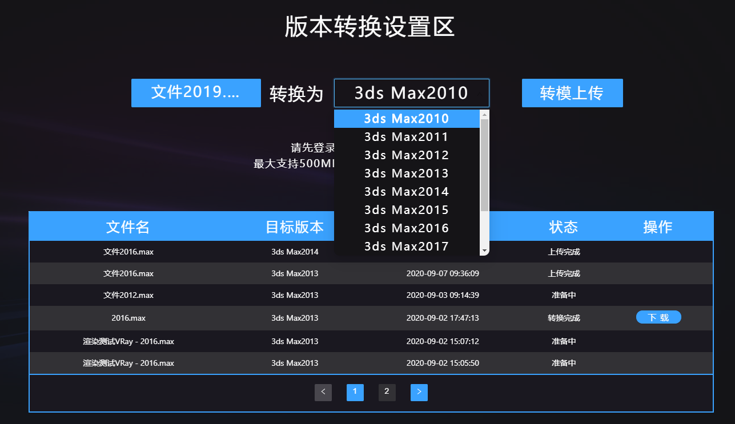Click the 目标版本 column header
The image size is (735, 424).
295,227
